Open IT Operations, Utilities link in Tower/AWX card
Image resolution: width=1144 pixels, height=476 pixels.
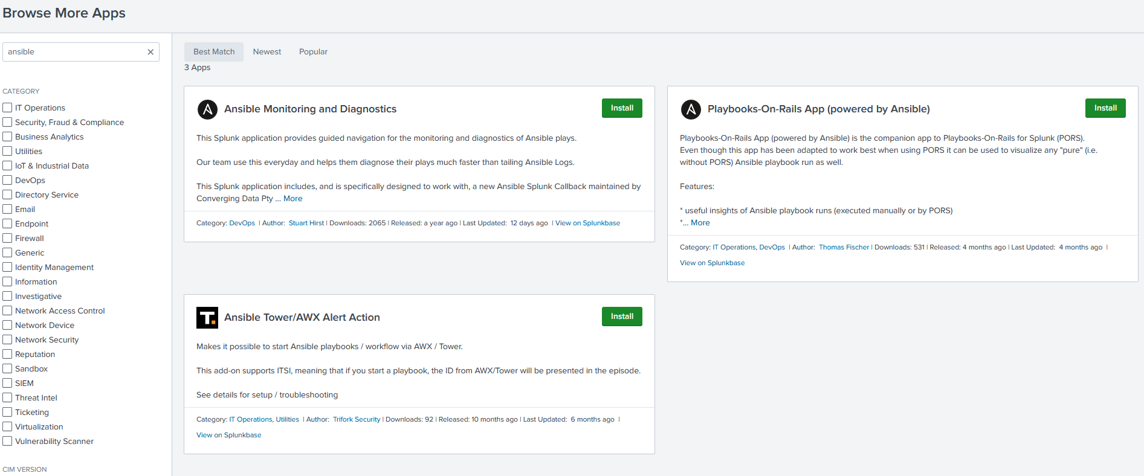click(264, 420)
